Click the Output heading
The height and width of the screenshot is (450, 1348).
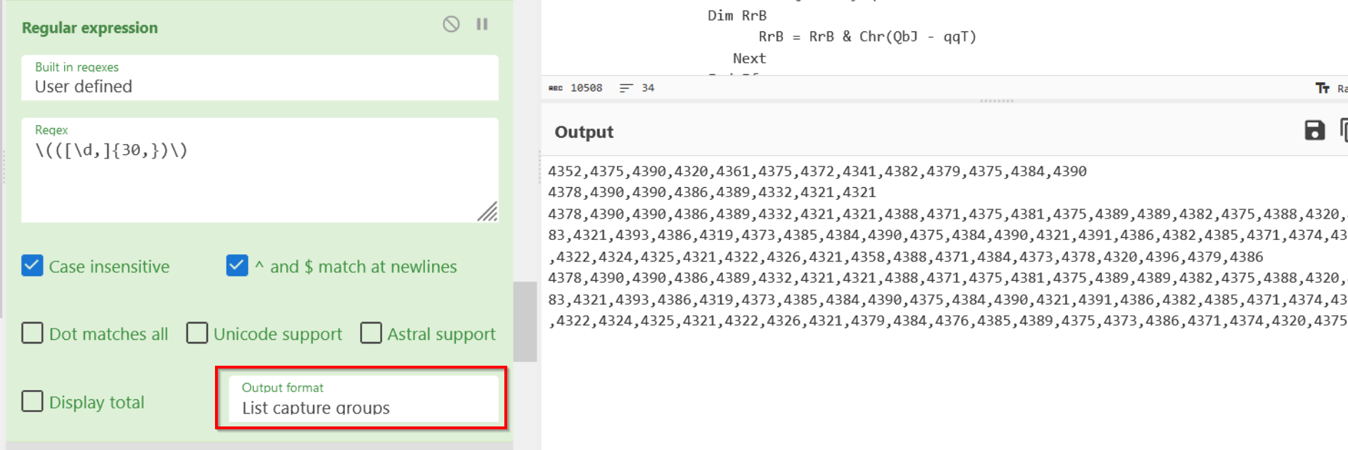(584, 132)
